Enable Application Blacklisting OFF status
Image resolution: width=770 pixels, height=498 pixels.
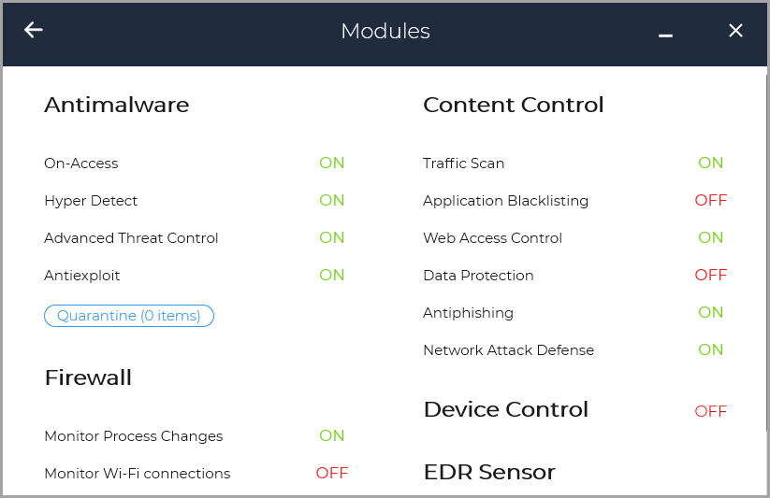point(711,200)
